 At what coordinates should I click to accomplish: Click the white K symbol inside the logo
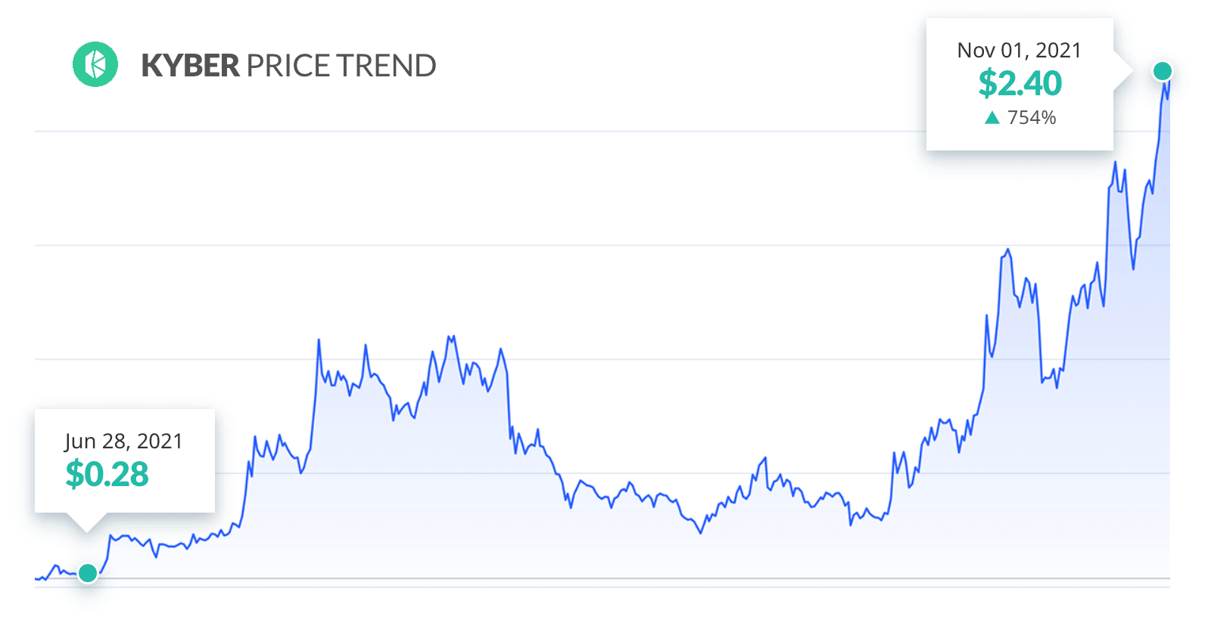95,64
